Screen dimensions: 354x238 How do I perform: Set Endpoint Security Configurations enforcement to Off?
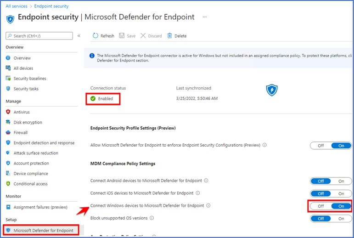click(321, 146)
